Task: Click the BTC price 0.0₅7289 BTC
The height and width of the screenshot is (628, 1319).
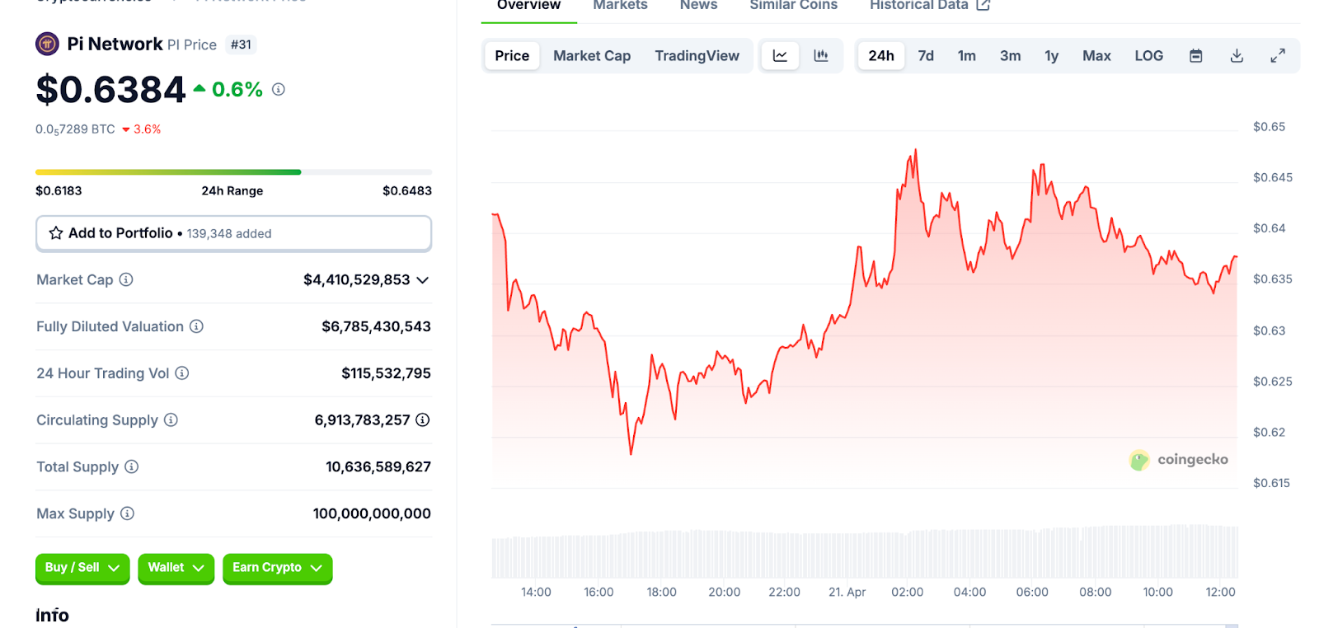Action: coord(75,129)
